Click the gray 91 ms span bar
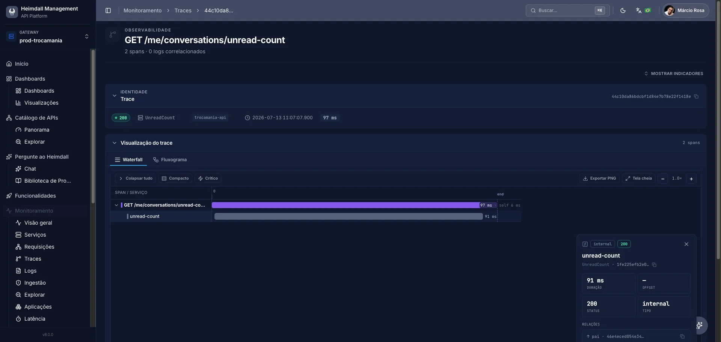 [x=348, y=216]
